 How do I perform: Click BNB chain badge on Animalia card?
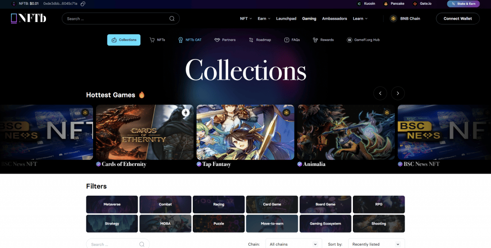coord(387,112)
